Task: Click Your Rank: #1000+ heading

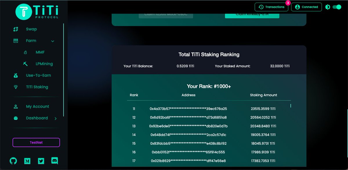Action: tap(209, 86)
